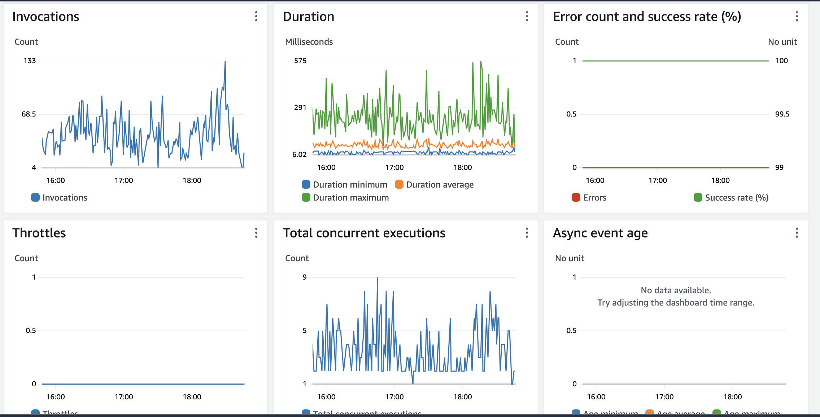Open the Invocations widget options menu
The height and width of the screenshot is (417, 820).
[256, 17]
